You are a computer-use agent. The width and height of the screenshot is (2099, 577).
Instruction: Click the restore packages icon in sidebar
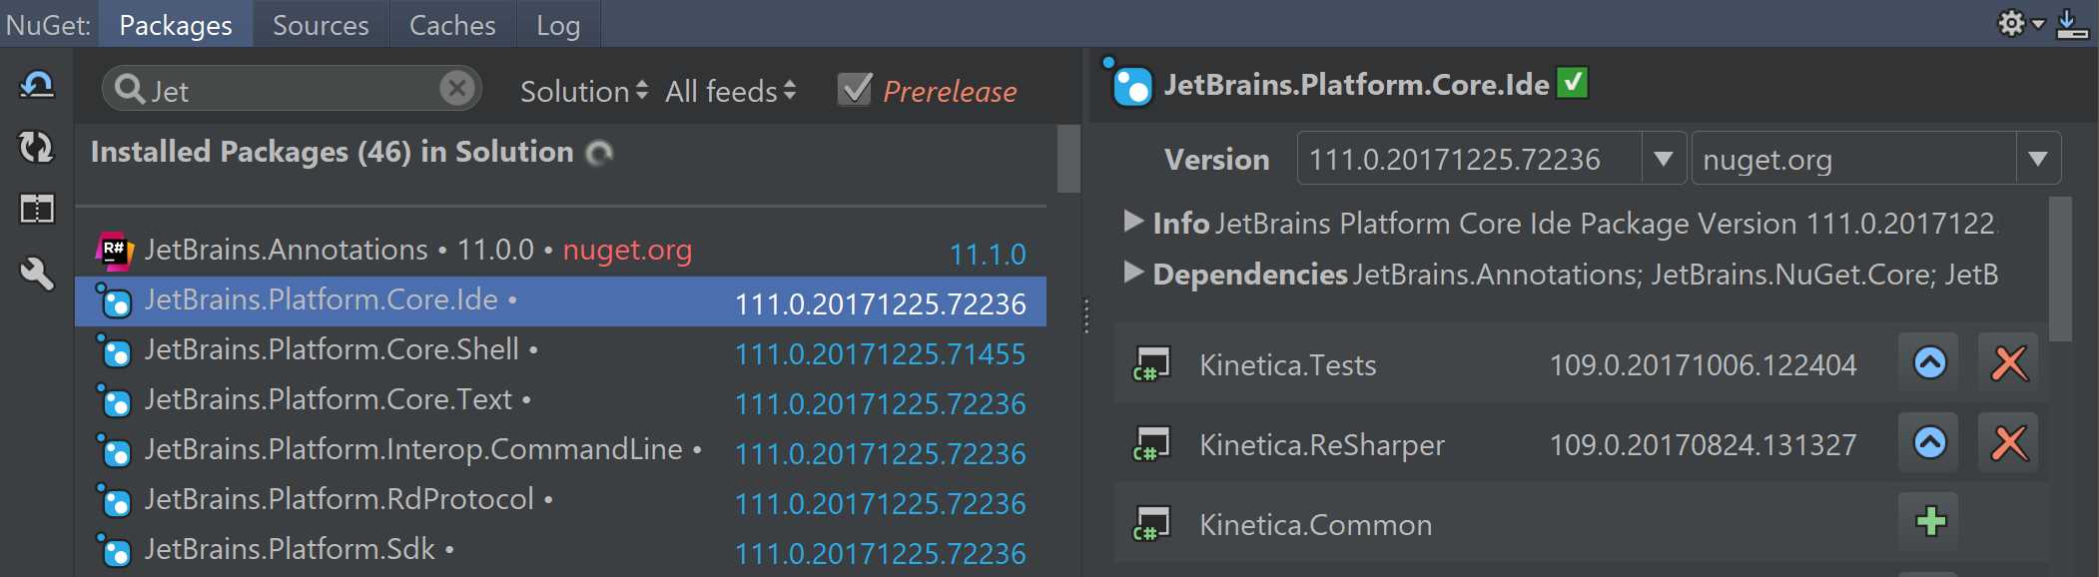[37, 86]
